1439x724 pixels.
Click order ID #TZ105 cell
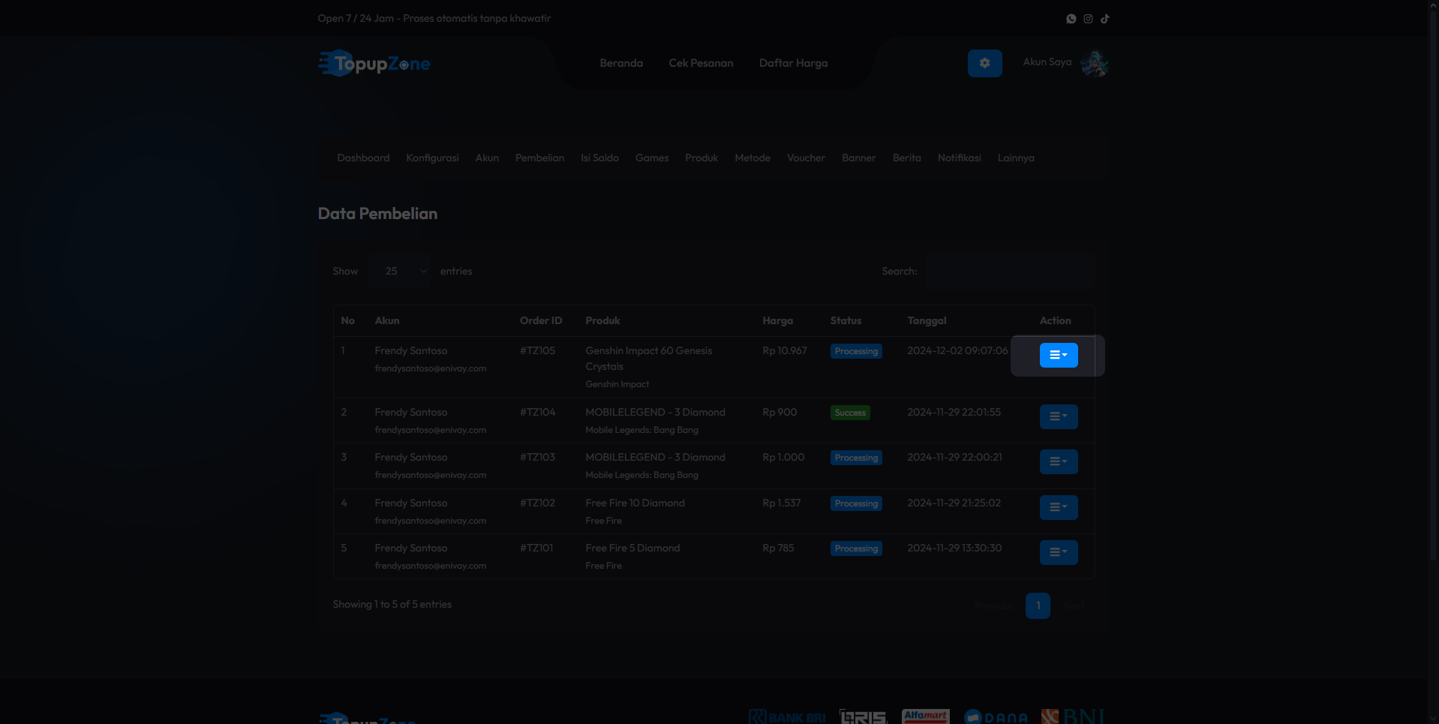click(537, 350)
